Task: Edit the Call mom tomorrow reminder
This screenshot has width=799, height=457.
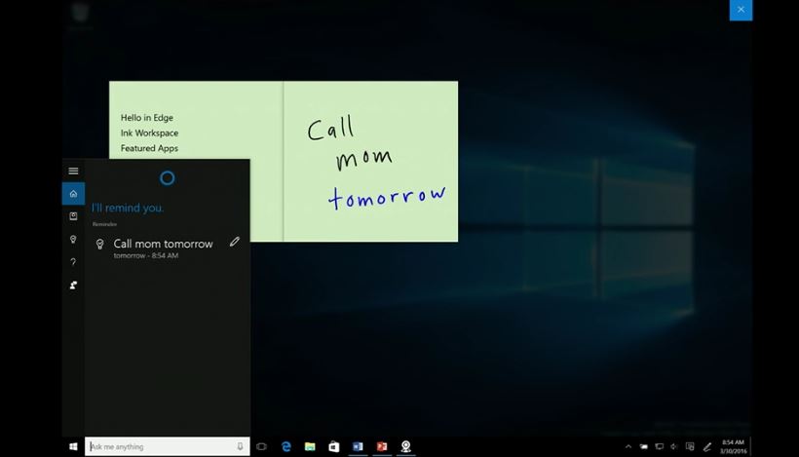Action: coord(234,243)
